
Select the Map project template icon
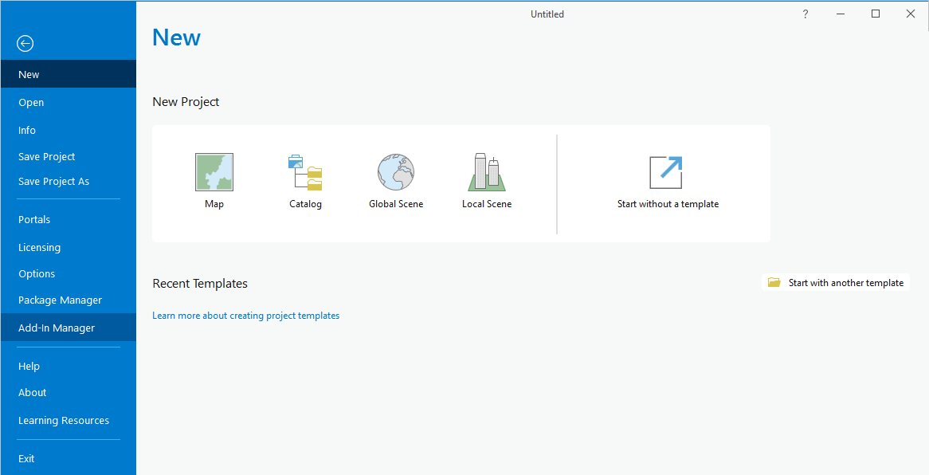point(214,172)
